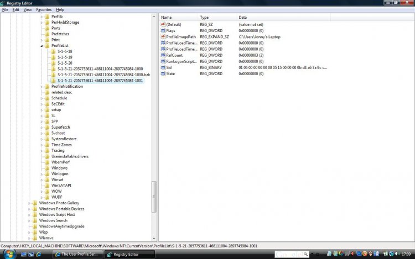Expand the PerHwIdStorage key
The image size is (415, 259).
click(x=41, y=23)
